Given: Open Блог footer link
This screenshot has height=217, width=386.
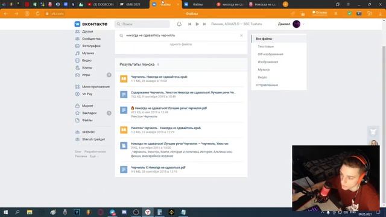Looking at the screenshot, I should [78, 151].
